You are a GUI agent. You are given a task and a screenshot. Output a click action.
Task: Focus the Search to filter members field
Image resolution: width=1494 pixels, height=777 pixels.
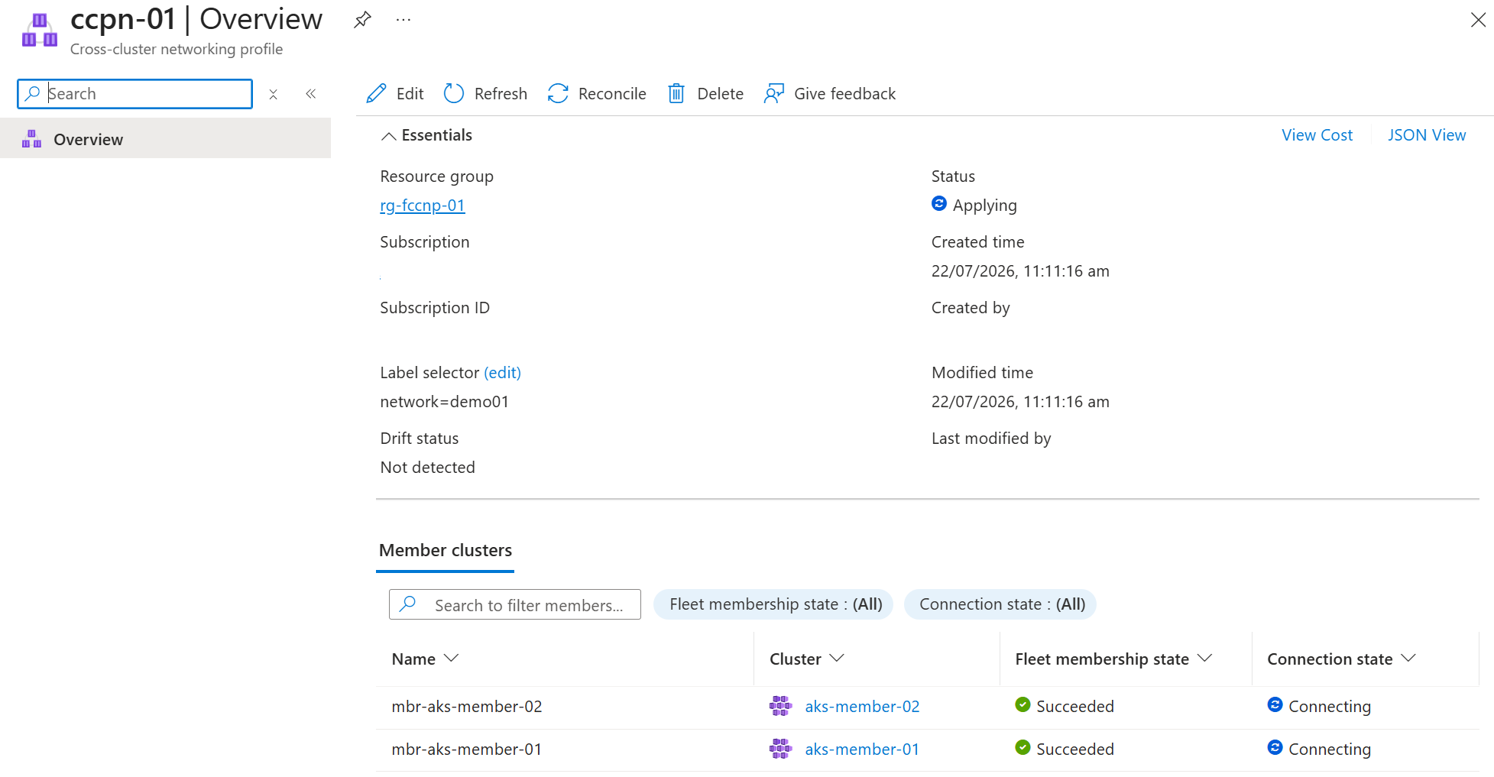[x=515, y=604]
